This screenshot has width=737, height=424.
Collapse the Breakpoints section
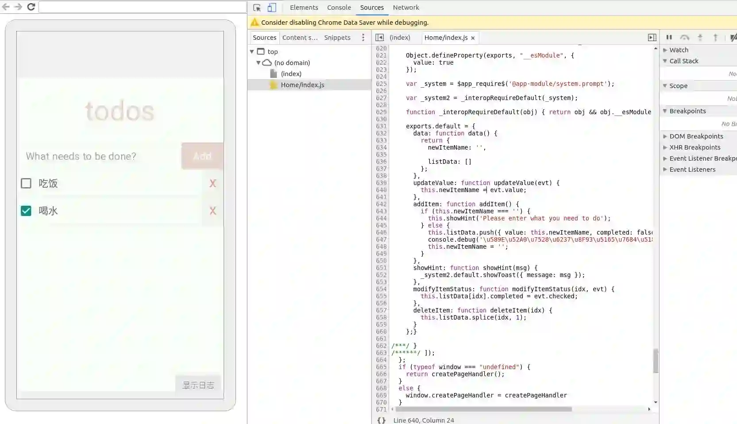(665, 111)
